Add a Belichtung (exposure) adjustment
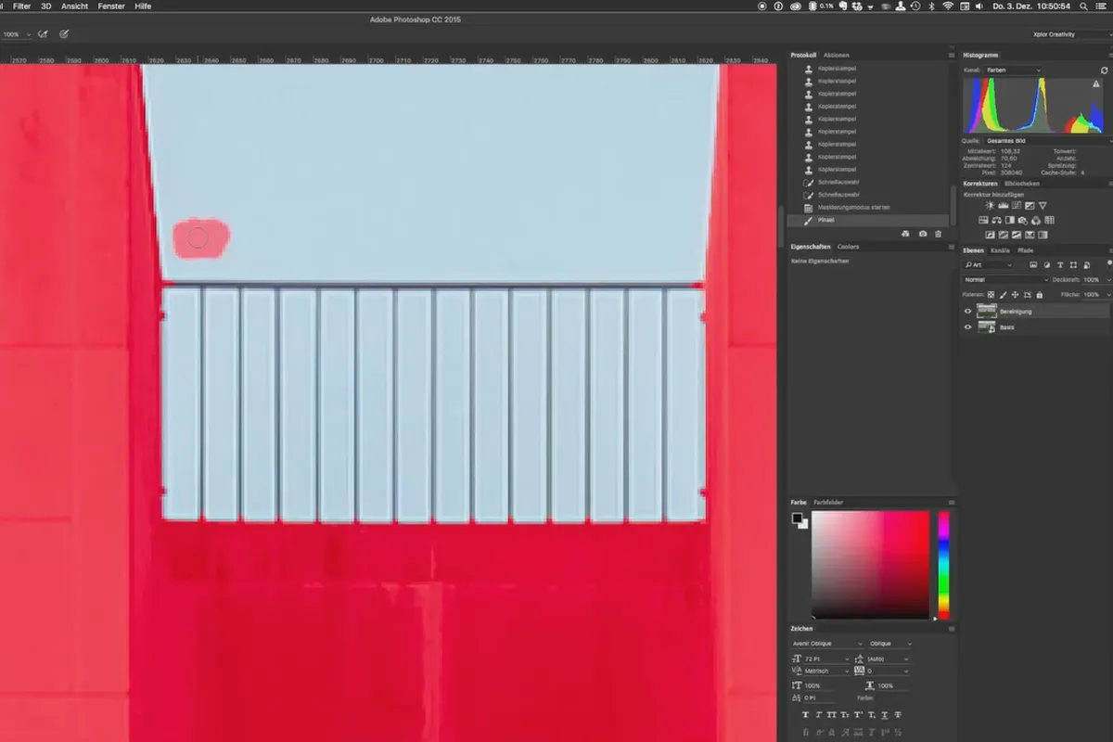 (x=1030, y=205)
